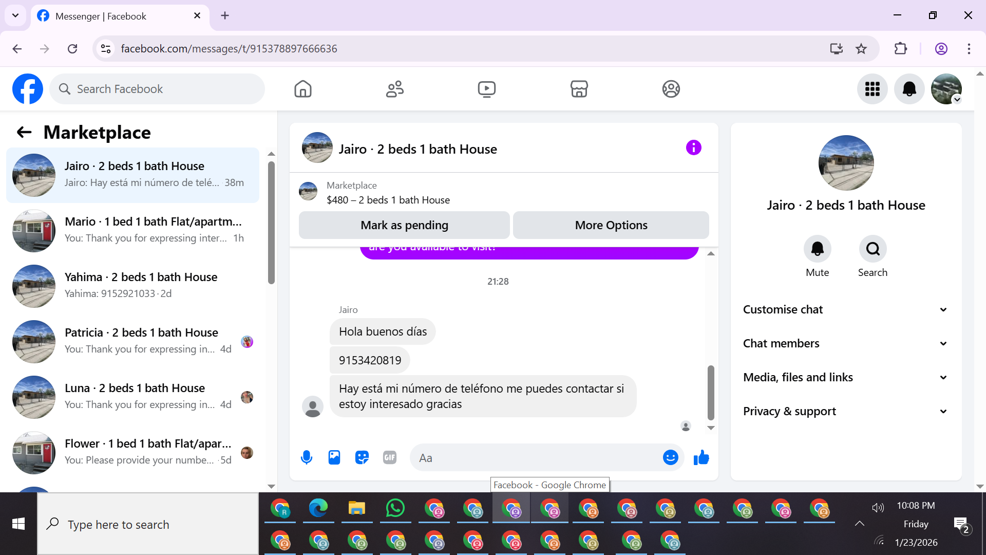Viewport: 986px width, 555px height.
Task: Click the chat message scrollbar thumb
Action: [711, 393]
